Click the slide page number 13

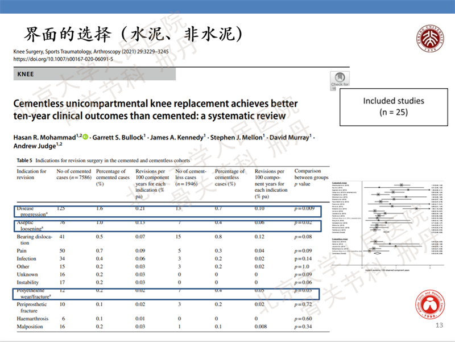point(438,325)
